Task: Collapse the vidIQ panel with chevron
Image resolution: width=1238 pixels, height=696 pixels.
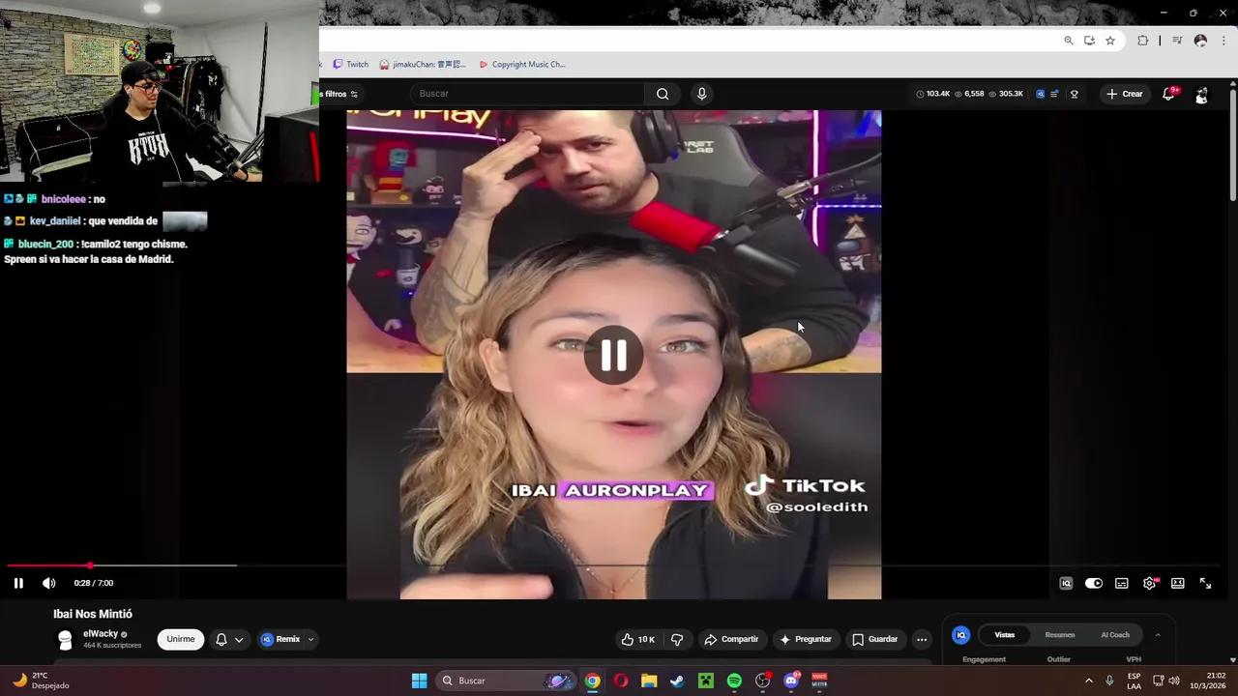Action: 1158,635
